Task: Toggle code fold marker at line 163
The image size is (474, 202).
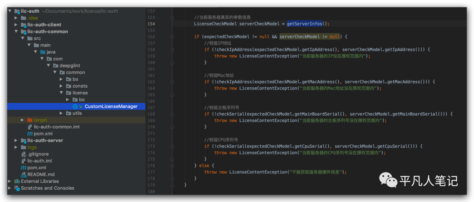Action: (172, 82)
